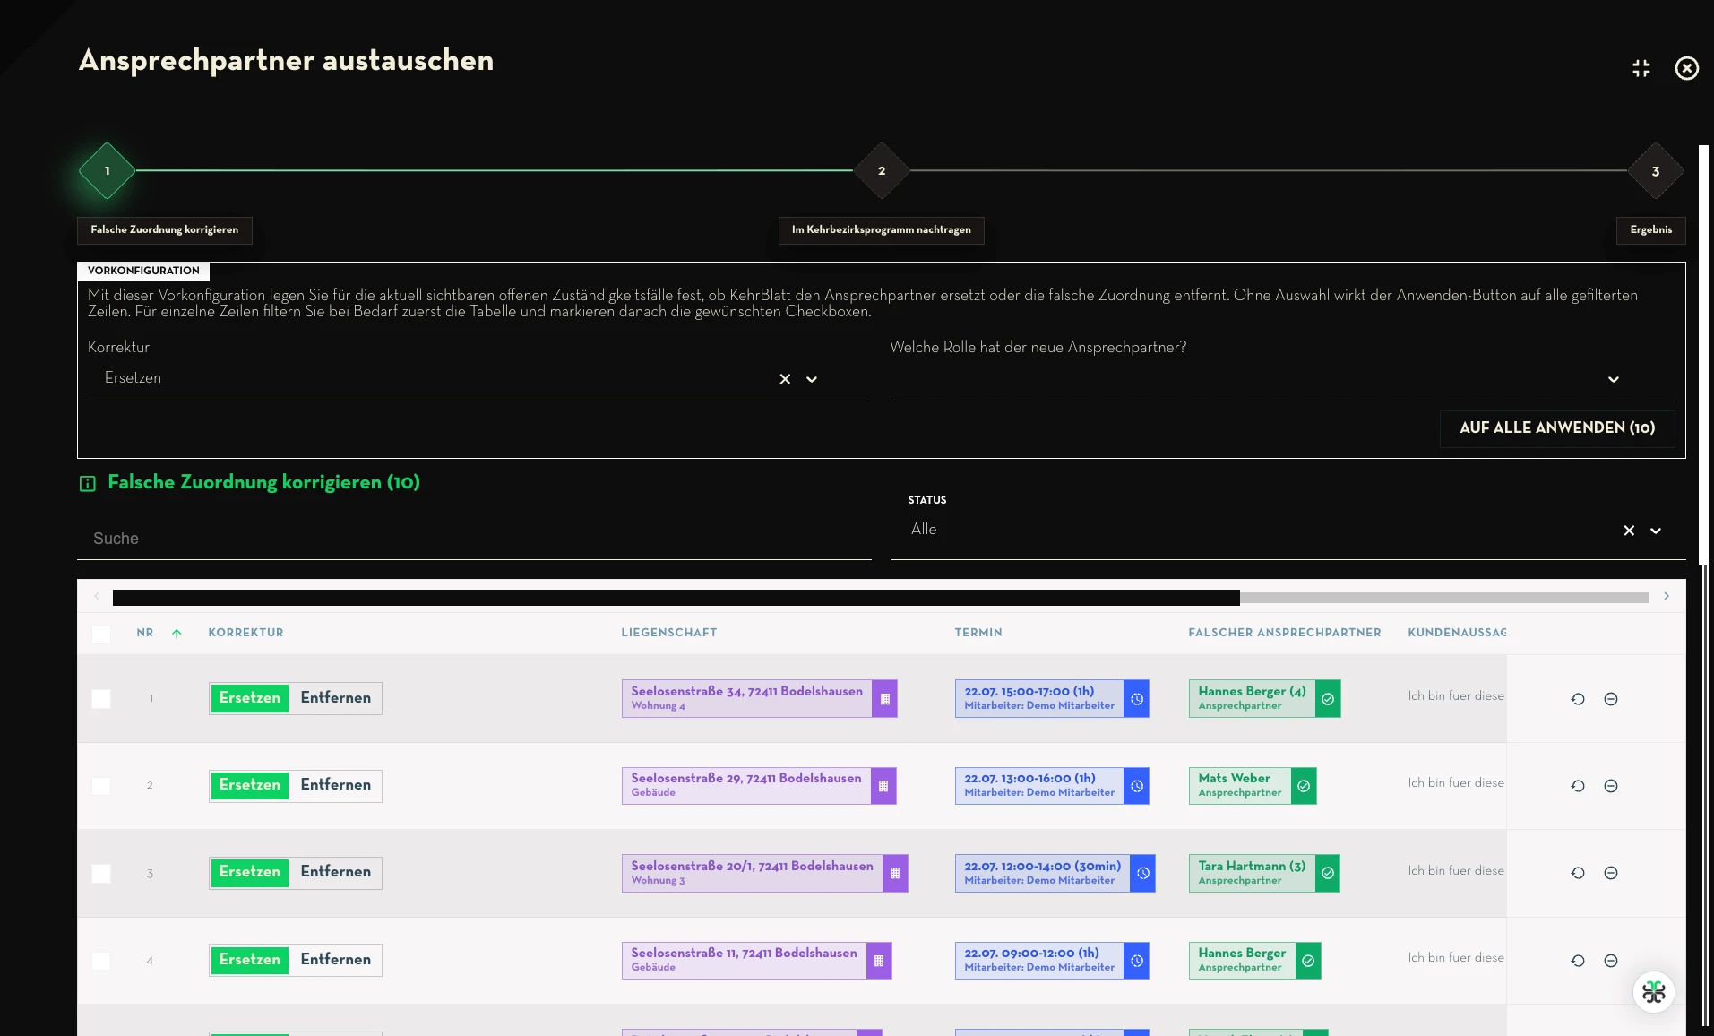Click the info icon beside section heading

pyautogui.click(x=88, y=484)
